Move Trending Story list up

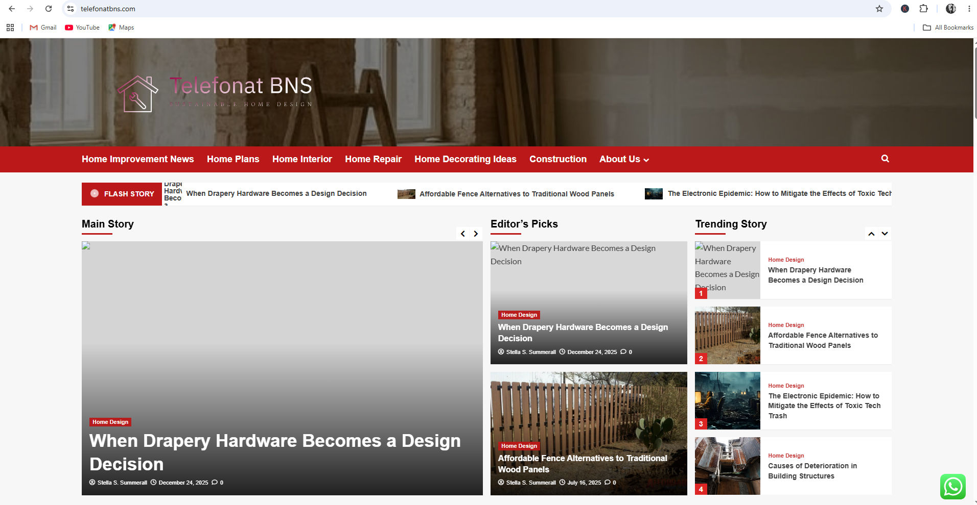tap(871, 234)
